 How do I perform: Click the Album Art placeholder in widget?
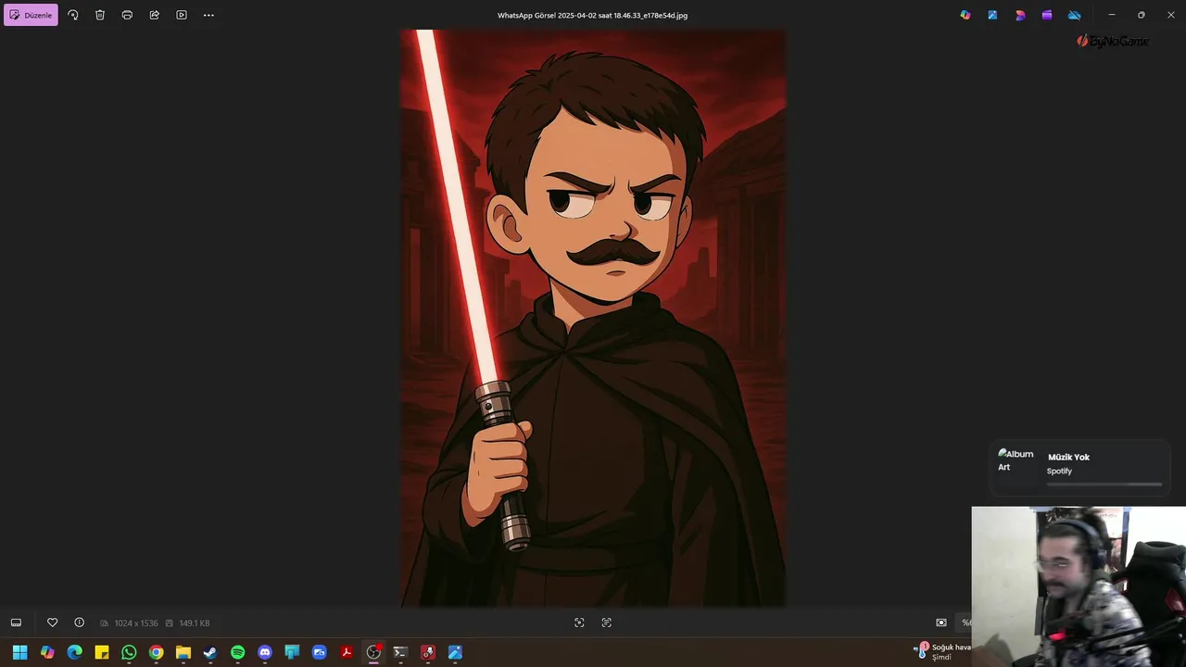pyautogui.click(x=1016, y=460)
